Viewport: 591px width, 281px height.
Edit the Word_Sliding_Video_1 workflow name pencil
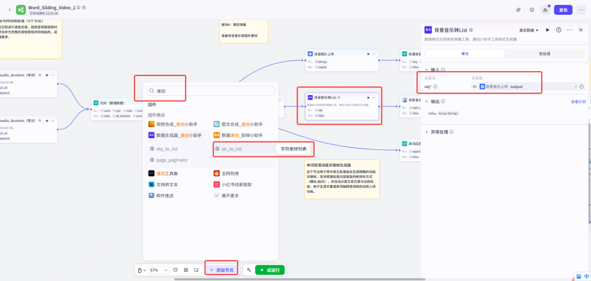point(84,7)
